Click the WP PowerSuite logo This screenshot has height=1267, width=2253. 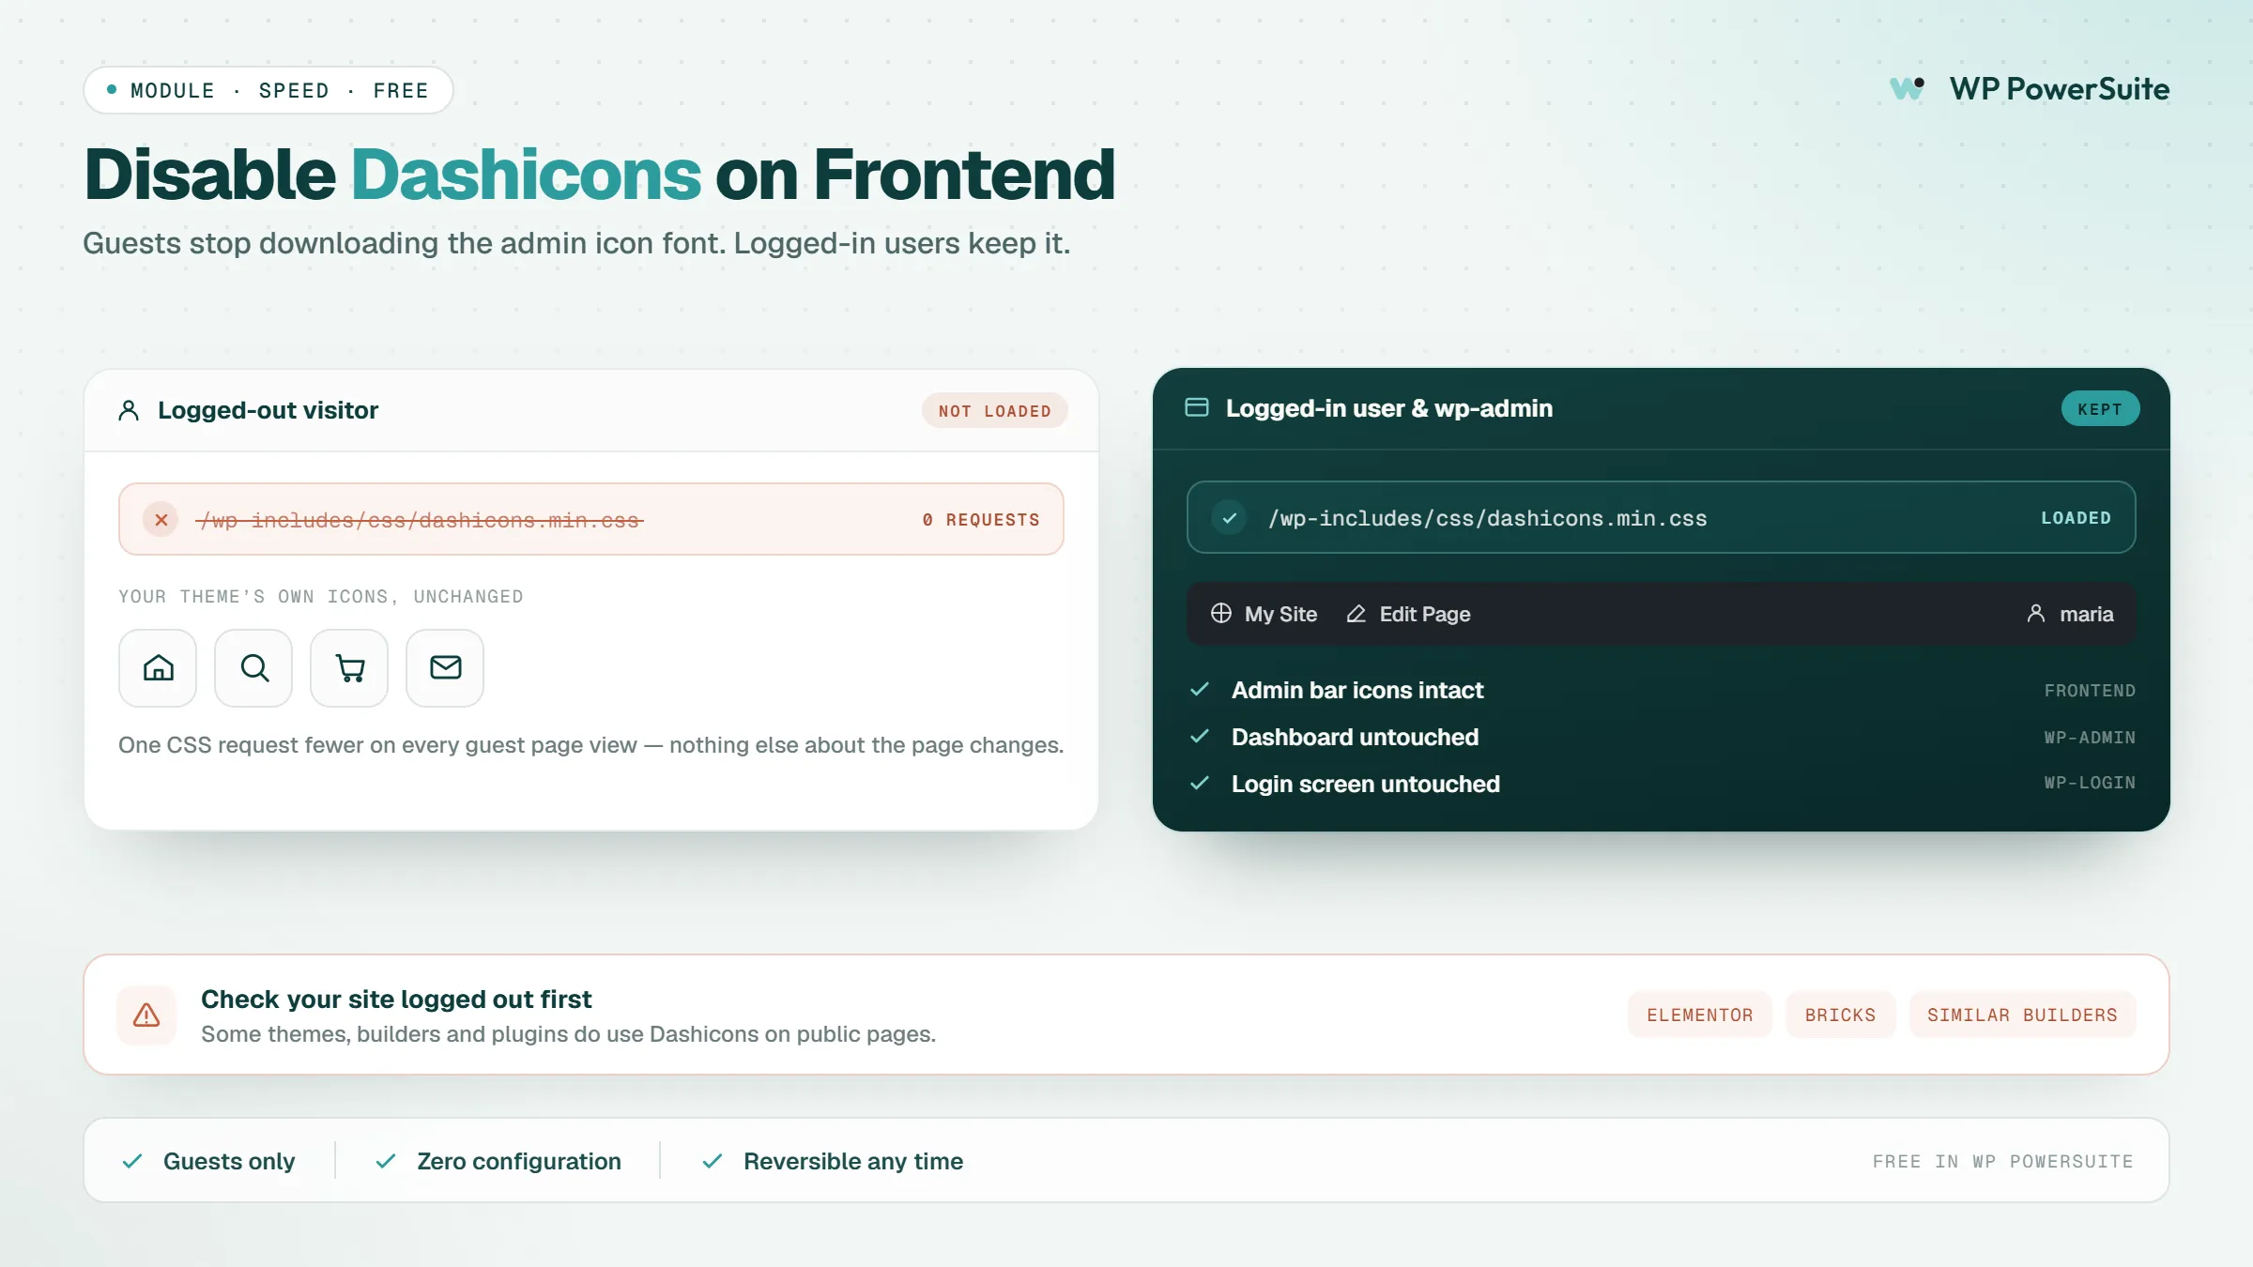point(2030,89)
